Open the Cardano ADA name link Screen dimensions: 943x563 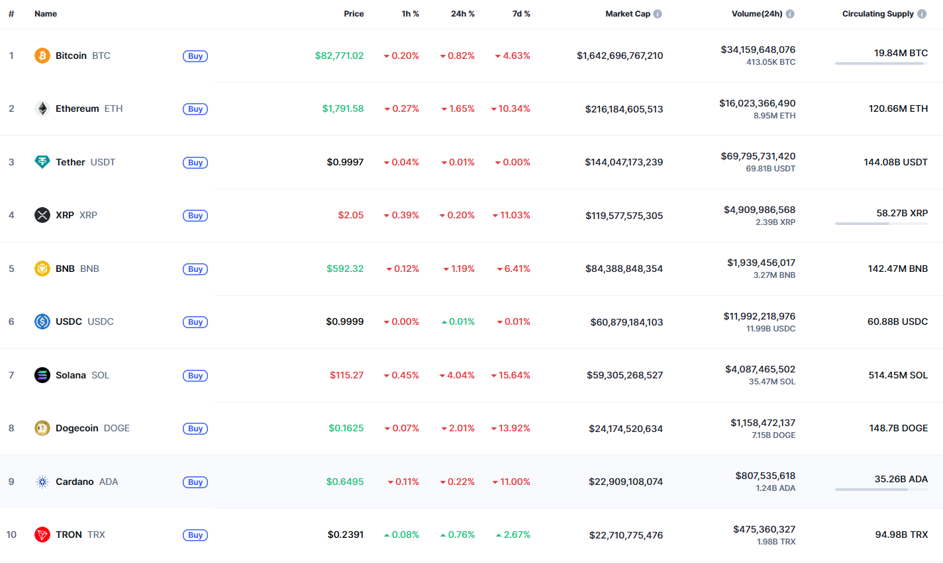[x=87, y=482]
